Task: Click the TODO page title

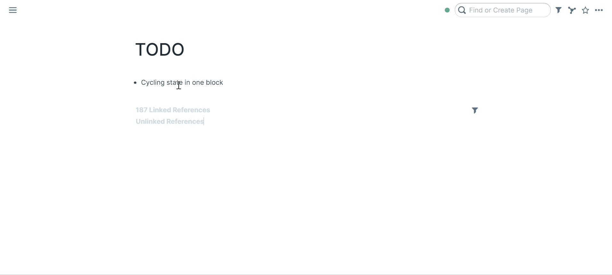Action: point(160,50)
